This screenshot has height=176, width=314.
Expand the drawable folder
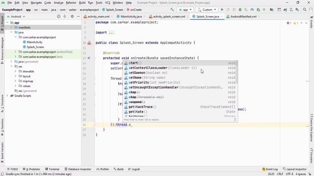[x=15, y=71]
